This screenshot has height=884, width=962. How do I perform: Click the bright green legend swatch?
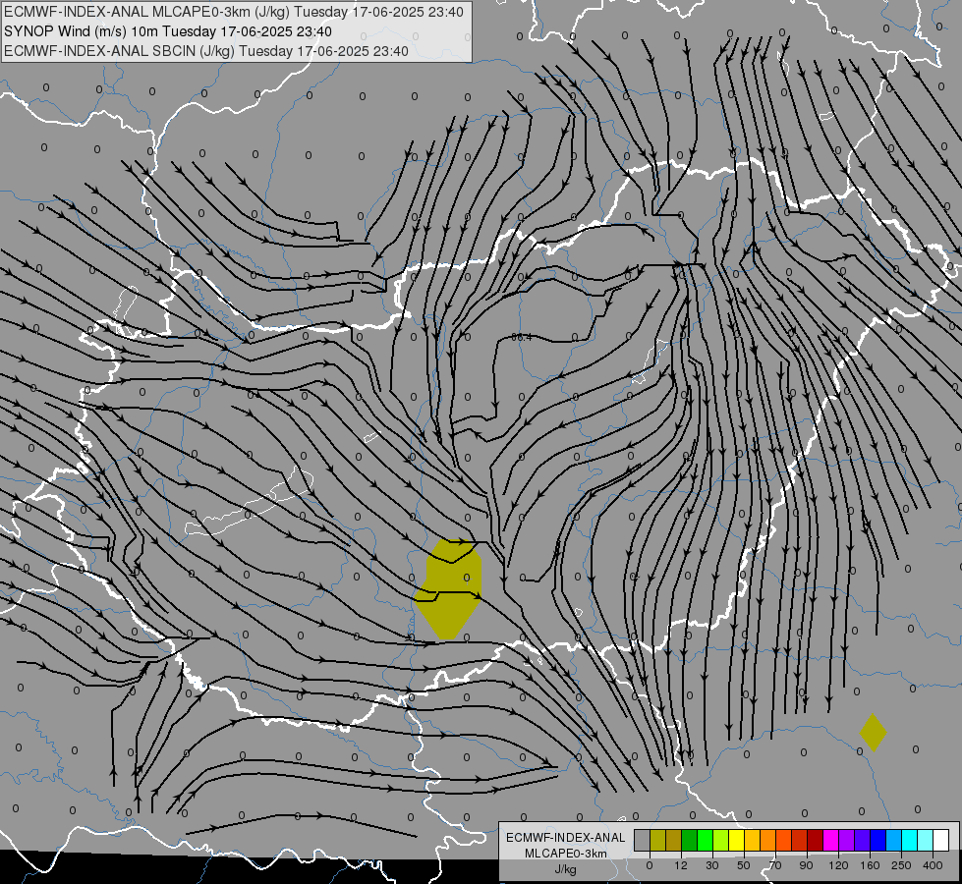pyautogui.click(x=705, y=840)
